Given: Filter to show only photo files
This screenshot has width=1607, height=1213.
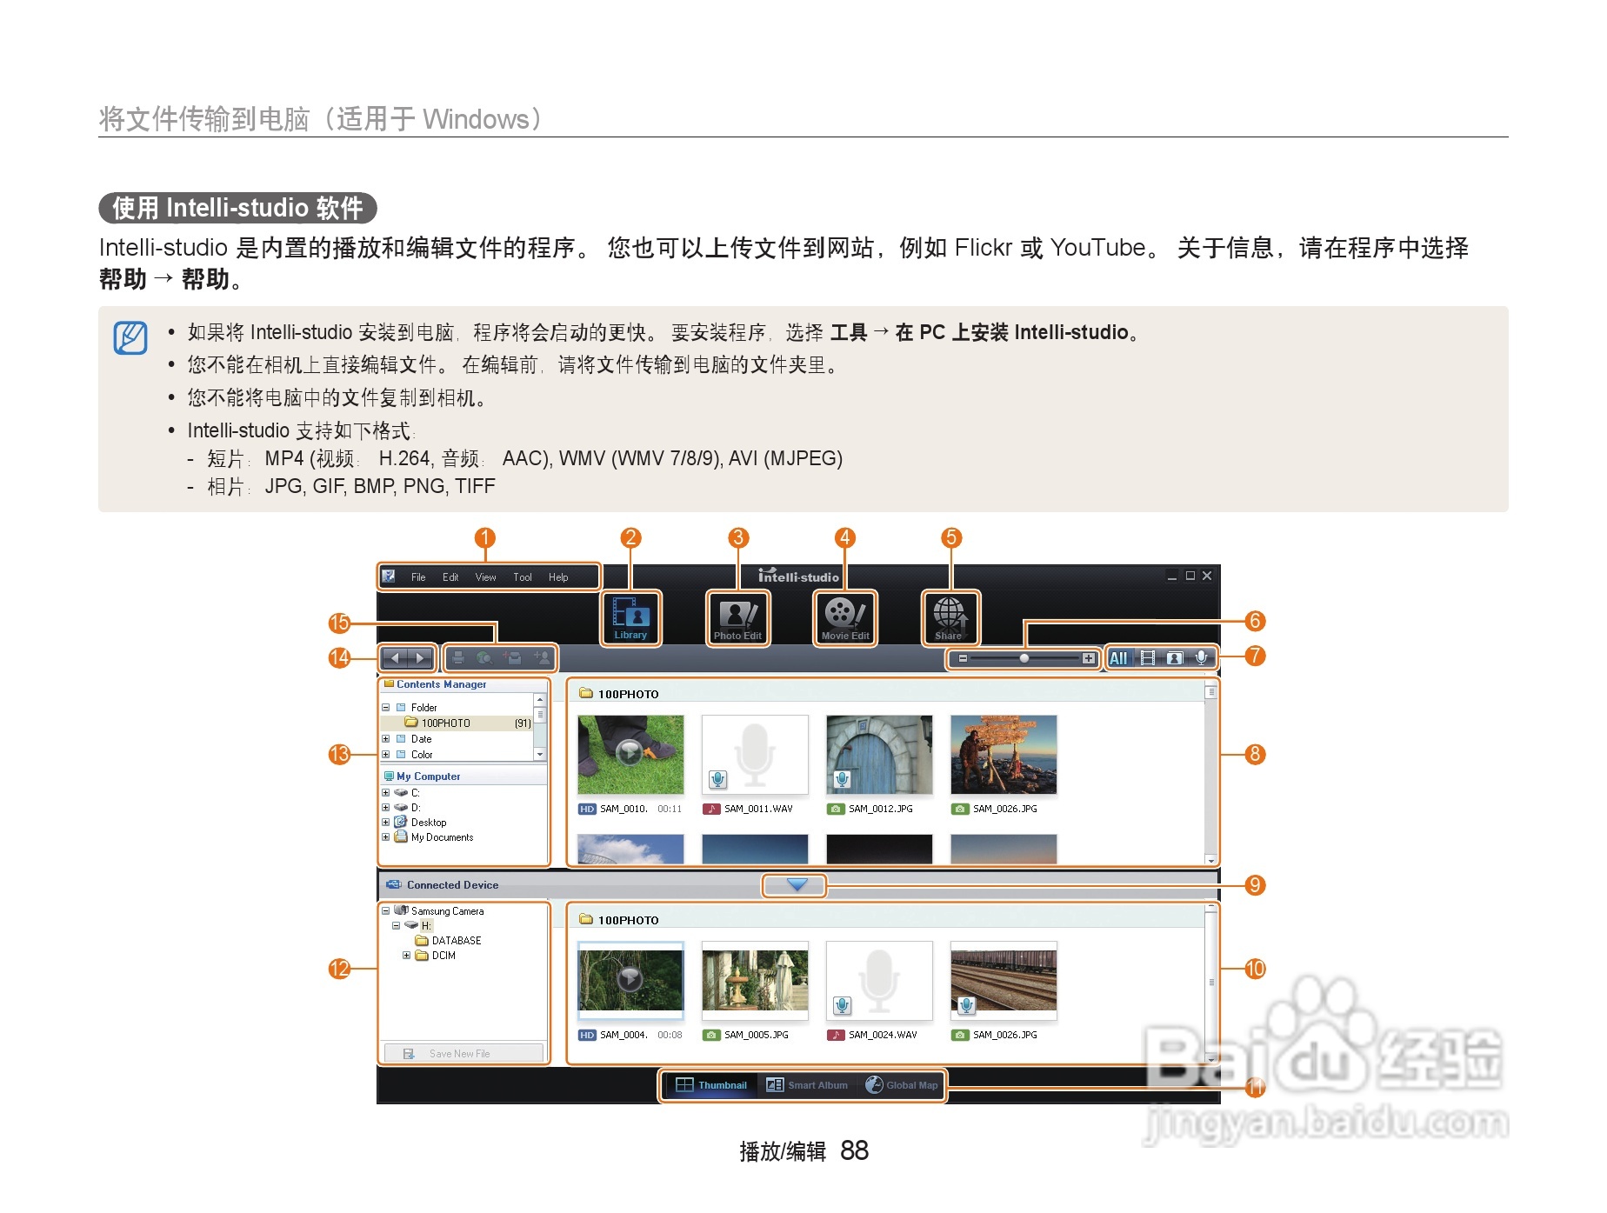Looking at the screenshot, I should tap(1174, 658).
